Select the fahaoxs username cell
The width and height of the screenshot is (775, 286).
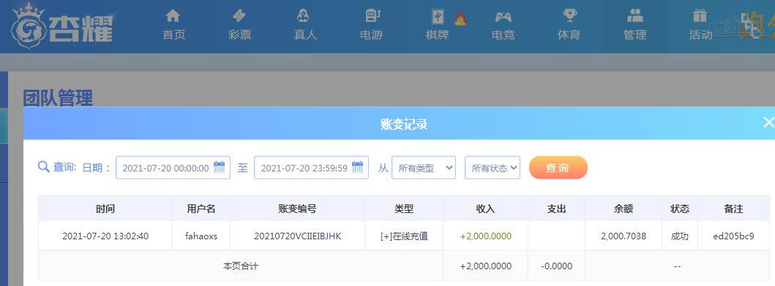point(201,236)
